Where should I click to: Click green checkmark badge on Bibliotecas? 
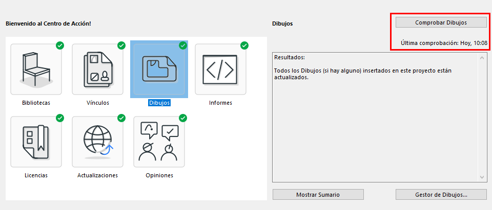tap(60, 45)
